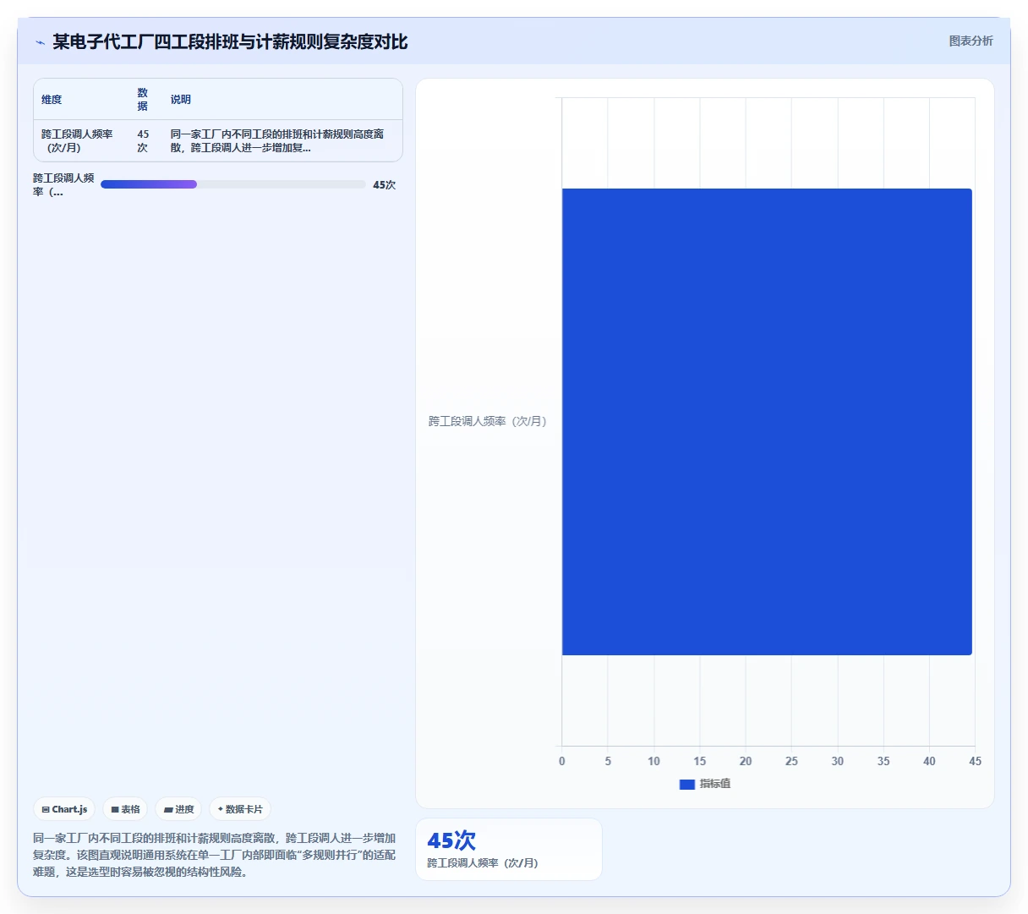Click the Chart.js tag chip
Screen dimensions: 1028x914
[64, 809]
